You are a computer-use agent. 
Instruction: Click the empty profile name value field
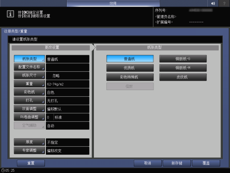(68, 67)
